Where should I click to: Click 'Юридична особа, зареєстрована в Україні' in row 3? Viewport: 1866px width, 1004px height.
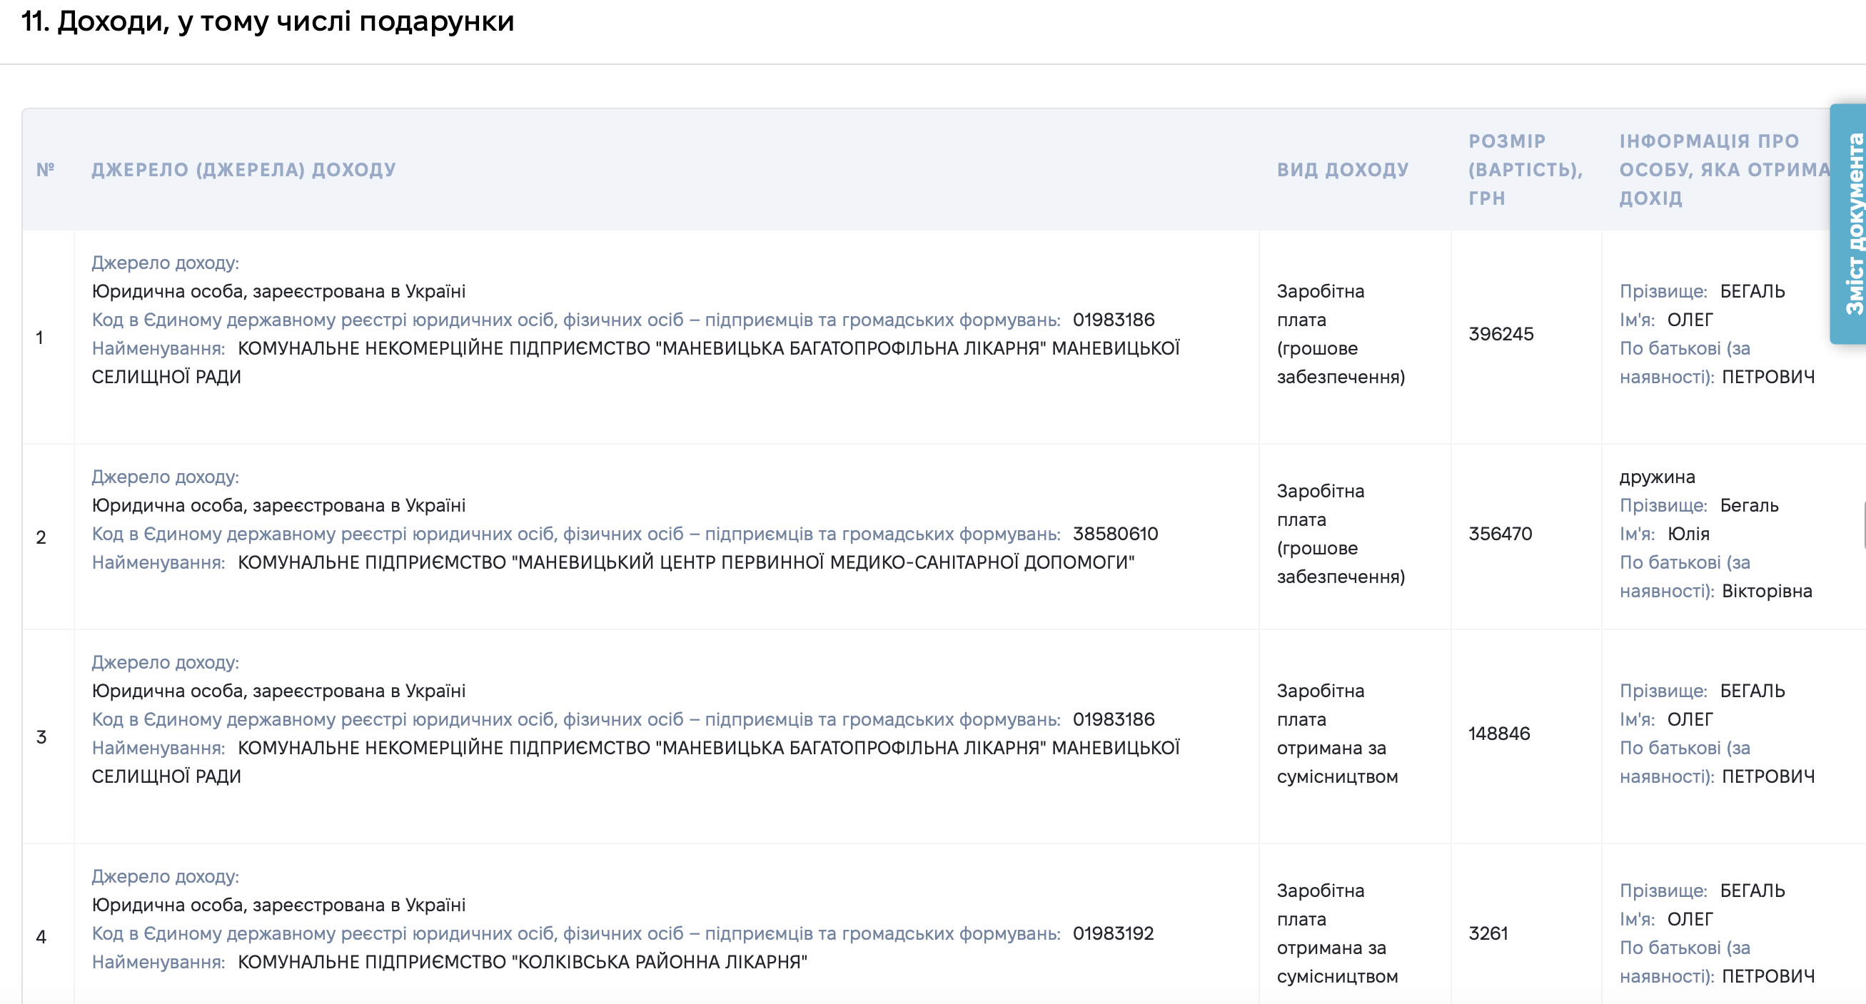coord(278,691)
